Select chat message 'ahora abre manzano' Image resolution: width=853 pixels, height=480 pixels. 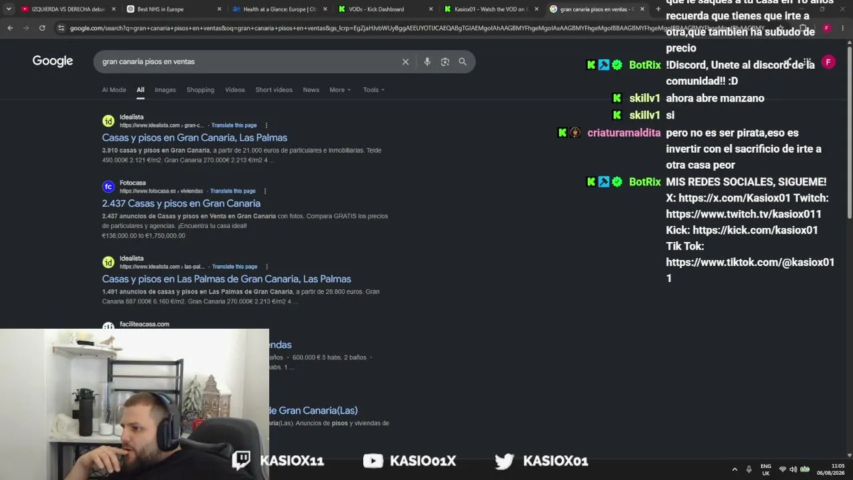pyautogui.click(x=715, y=98)
